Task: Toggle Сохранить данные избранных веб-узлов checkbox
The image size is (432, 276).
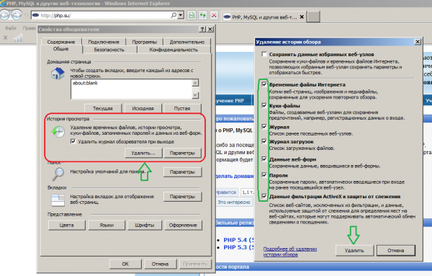Action: pyautogui.click(x=264, y=54)
